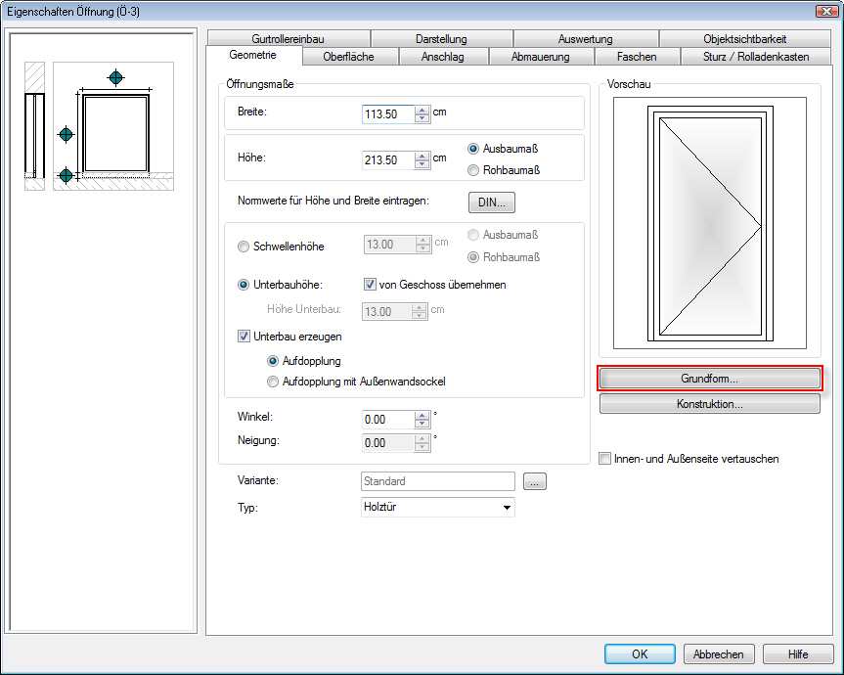Switch to the Anschlag tab

(442, 57)
